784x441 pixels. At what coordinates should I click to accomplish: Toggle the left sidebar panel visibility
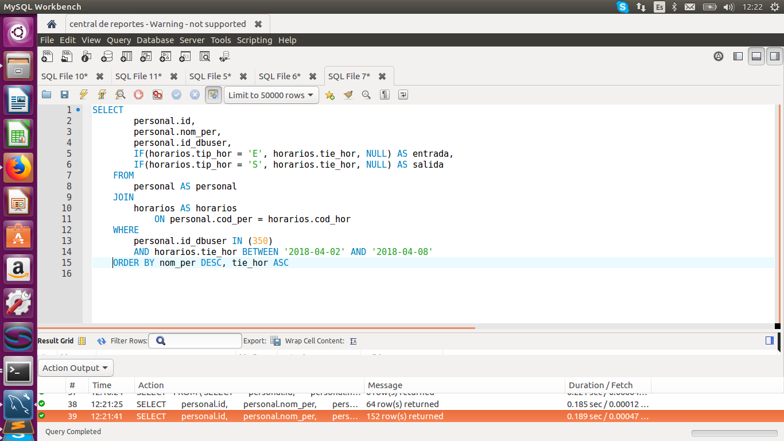[738, 56]
